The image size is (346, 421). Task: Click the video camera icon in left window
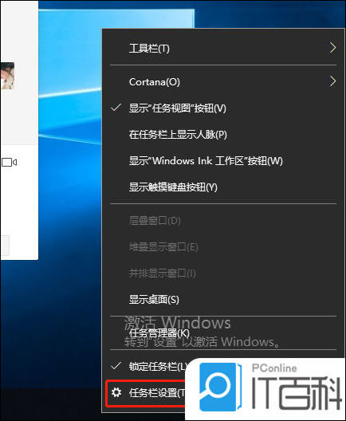[x=9, y=162]
